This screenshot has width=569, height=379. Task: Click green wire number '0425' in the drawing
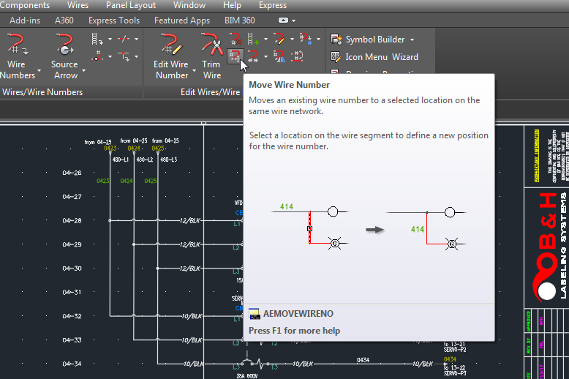pos(151,181)
